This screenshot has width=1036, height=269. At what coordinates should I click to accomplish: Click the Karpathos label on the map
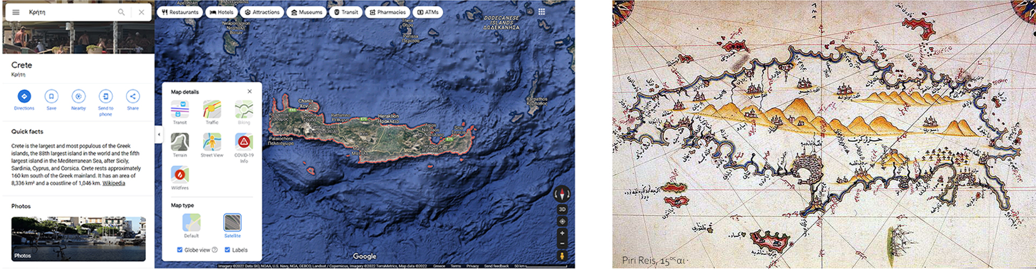pyautogui.click(x=537, y=101)
